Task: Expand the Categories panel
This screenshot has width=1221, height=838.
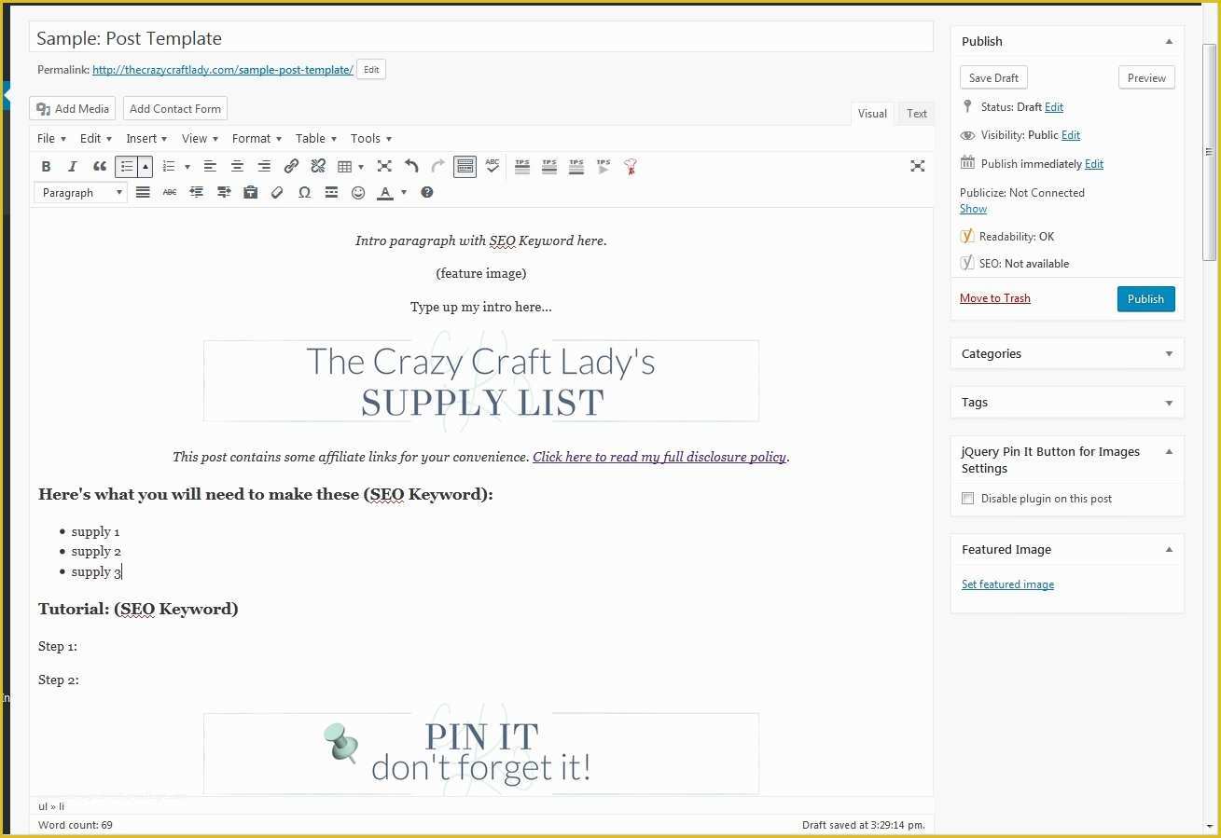Action: pyautogui.click(x=1169, y=354)
